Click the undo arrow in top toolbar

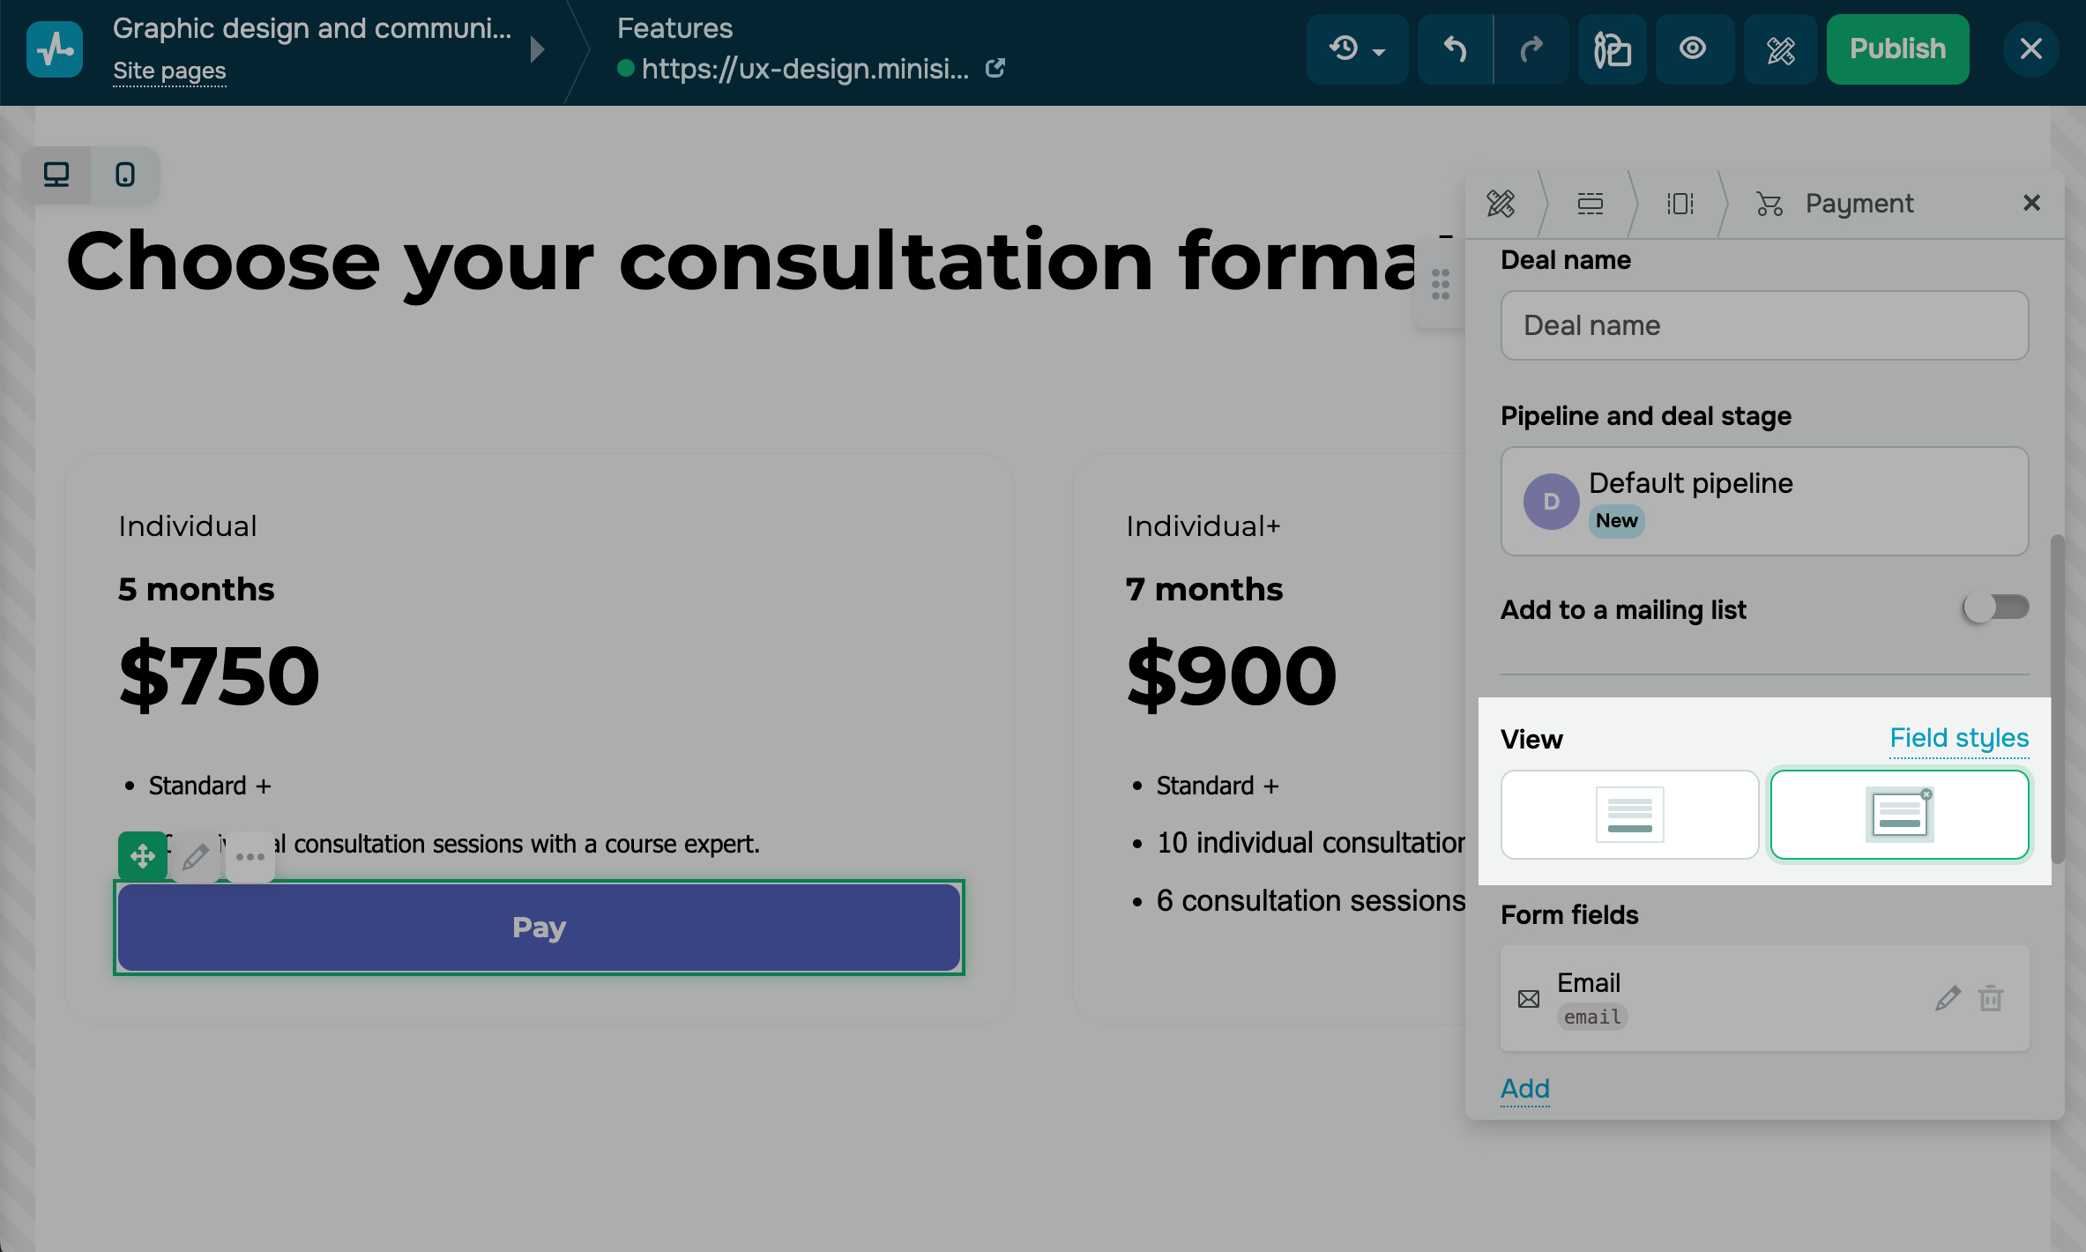point(1455,49)
